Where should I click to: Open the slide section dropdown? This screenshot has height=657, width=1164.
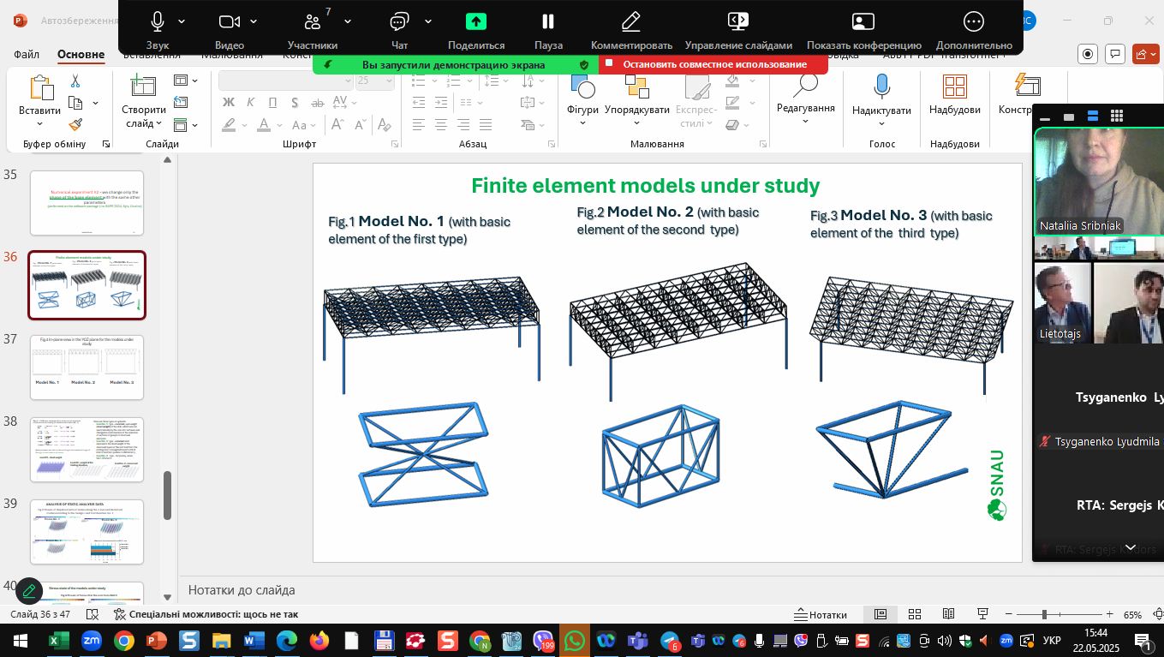pyautogui.click(x=186, y=125)
